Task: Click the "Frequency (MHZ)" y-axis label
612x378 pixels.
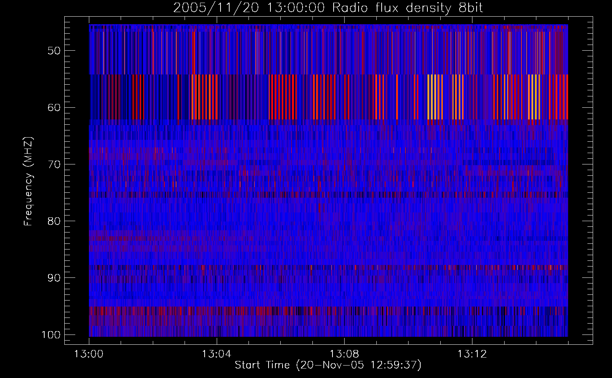Action: (x=28, y=181)
